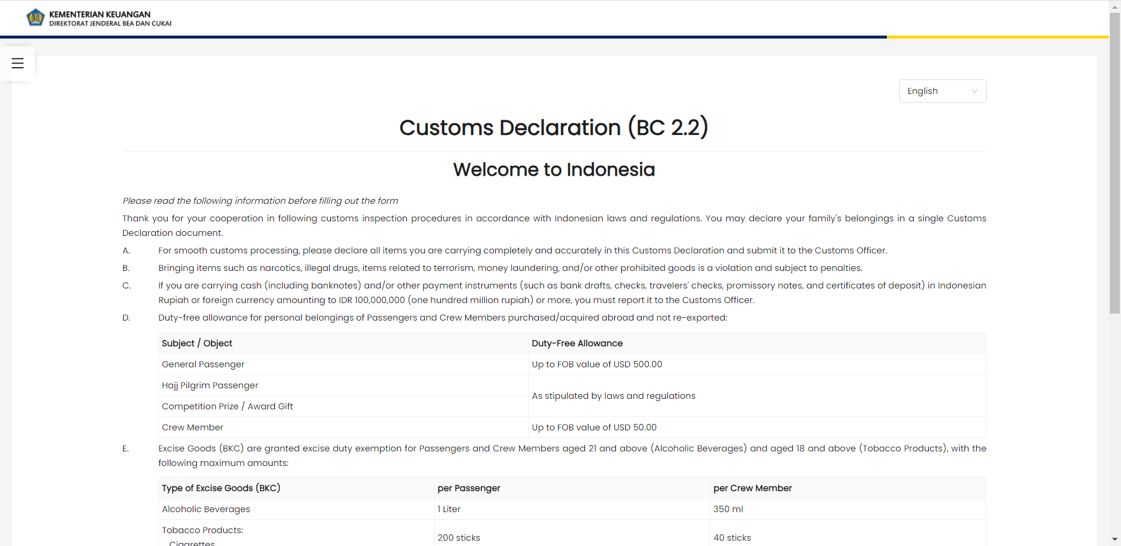Click the Kementerian Keuangan emblem logo
This screenshot has height=546, width=1121.
tap(36, 18)
